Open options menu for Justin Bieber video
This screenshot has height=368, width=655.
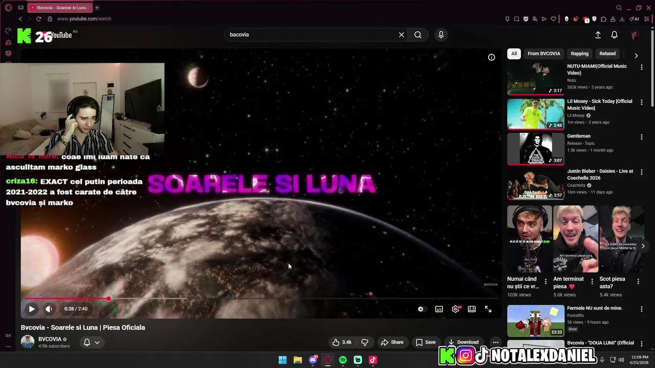[x=642, y=172]
